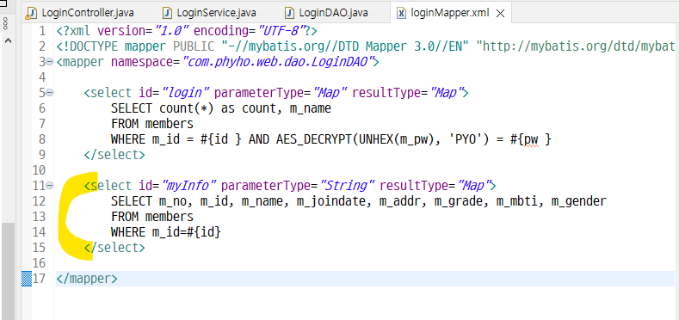Viewport: 679px width, 320px height.
Task: Close the loginMapper.xml tab
Action: [500, 14]
